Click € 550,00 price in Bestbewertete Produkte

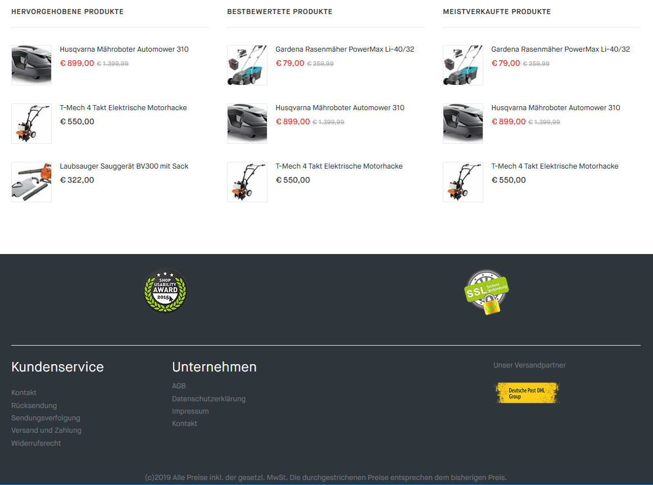pos(293,180)
